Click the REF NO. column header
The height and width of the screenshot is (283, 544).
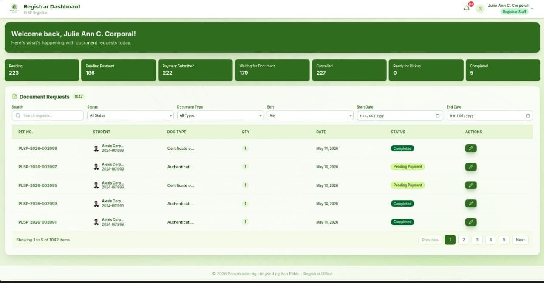point(25,132)
